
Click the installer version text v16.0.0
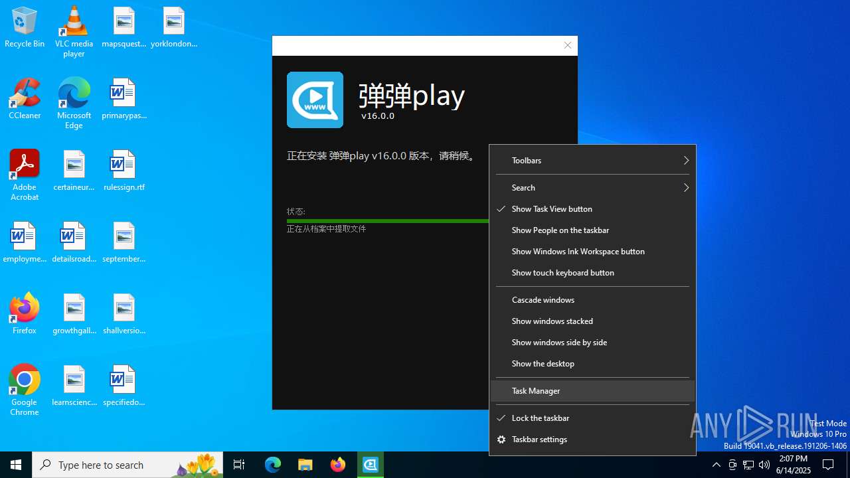pyautogui.click(x=378, y=116)
